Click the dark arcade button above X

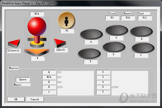click(x=114, y=47)
